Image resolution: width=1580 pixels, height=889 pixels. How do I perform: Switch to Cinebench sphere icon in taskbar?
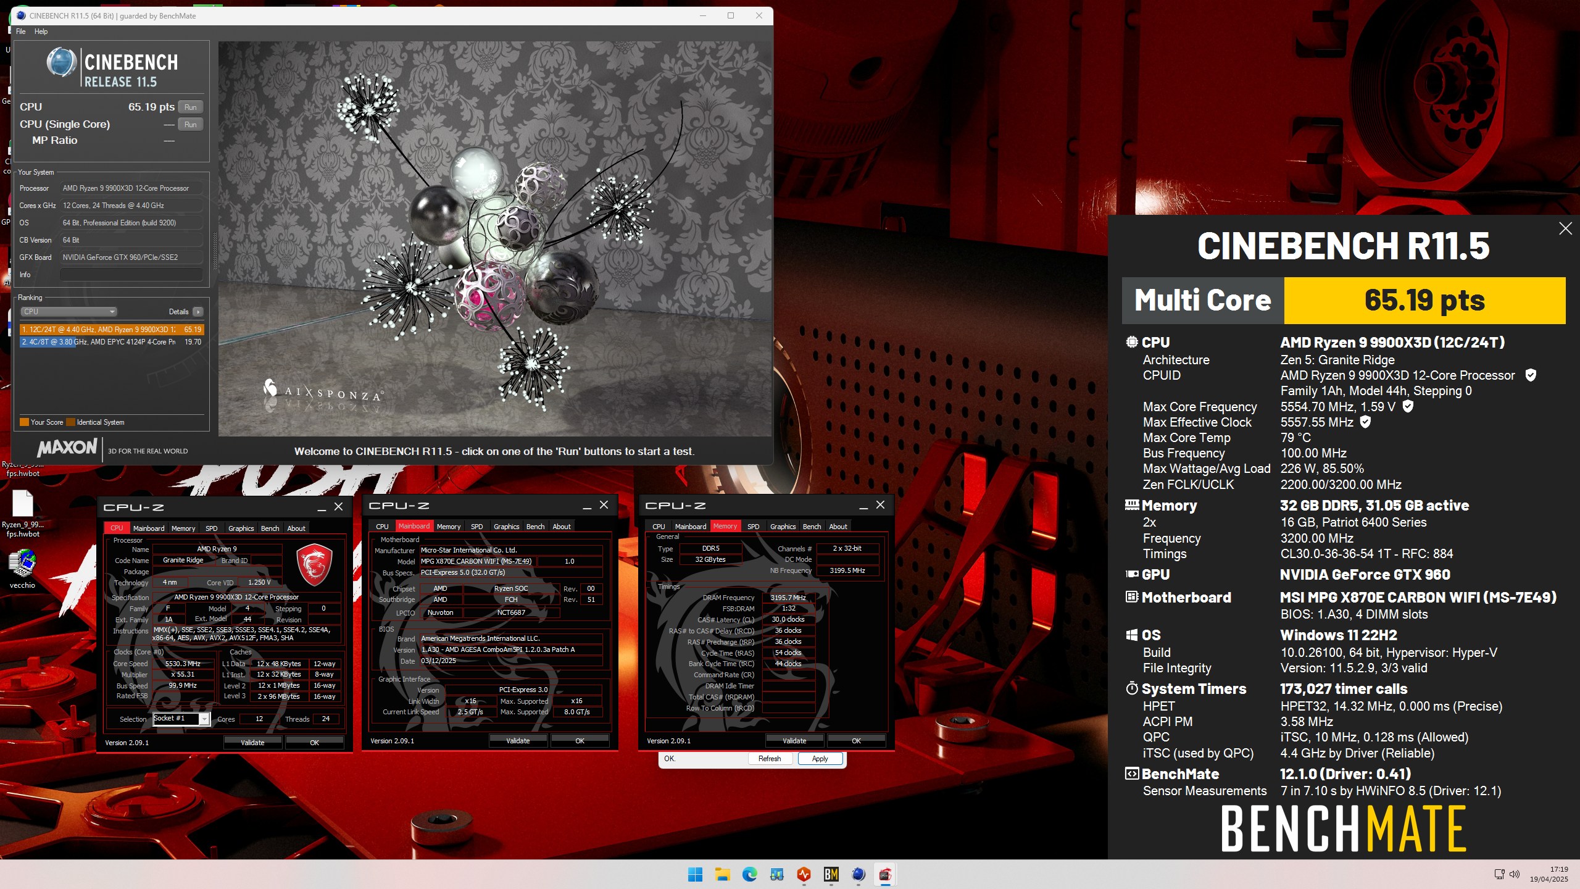[858, 874]
